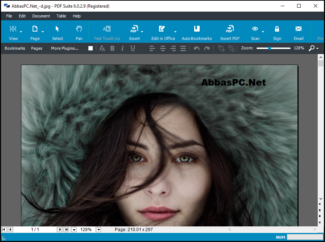
Task: Open the Table menu
Action: point(61,16)
